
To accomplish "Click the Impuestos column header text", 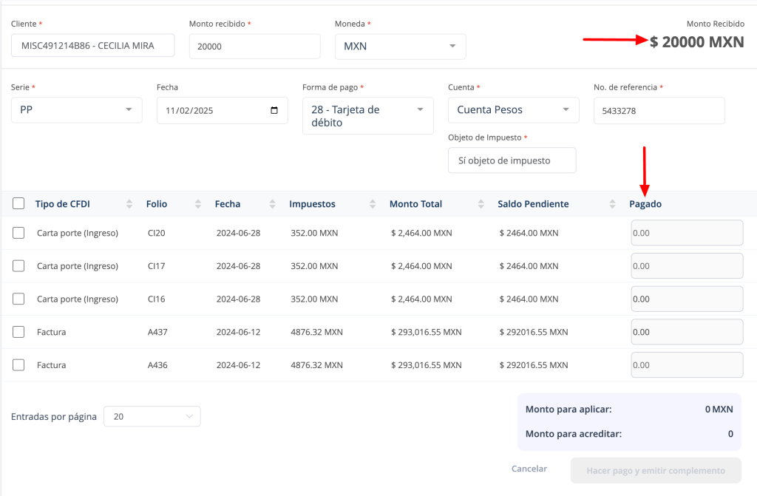I will (313, 204).
